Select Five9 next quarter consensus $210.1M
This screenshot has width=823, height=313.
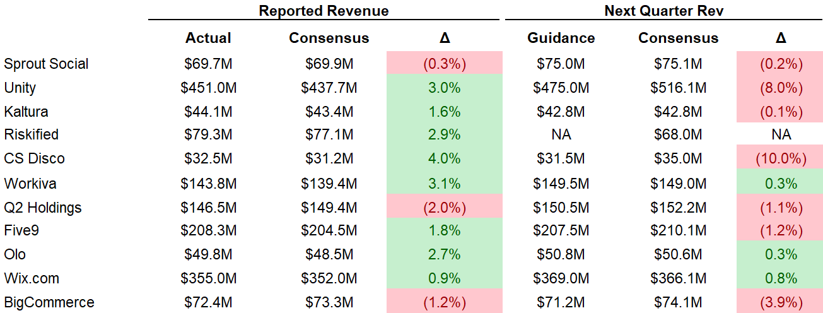(678, 230)
